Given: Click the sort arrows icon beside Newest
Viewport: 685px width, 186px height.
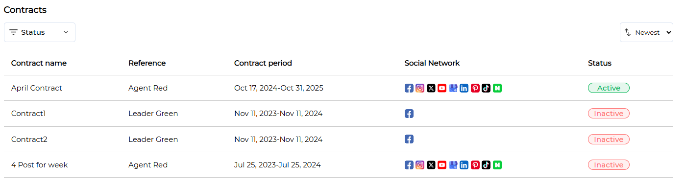Looking at the screenshot, I should [628, 32].
